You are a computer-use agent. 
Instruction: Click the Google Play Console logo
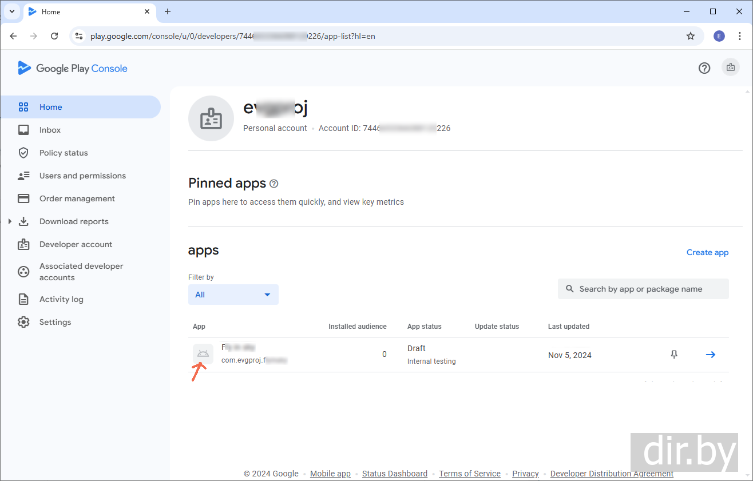tap(73, 69)
